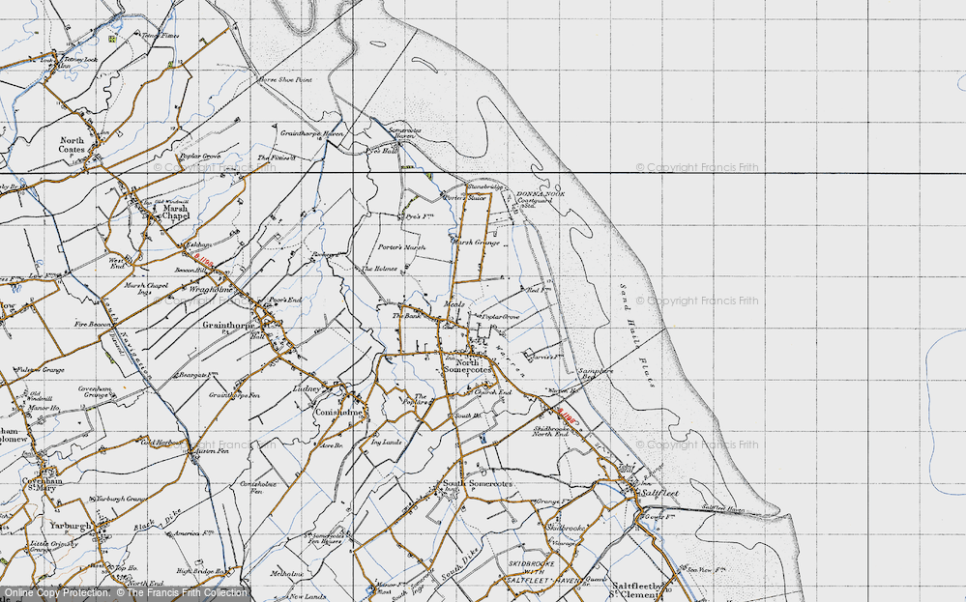Click the red A.1106 label near Skidbrooke North End
The height and width of the screenshot is (602, 966).
567,416
